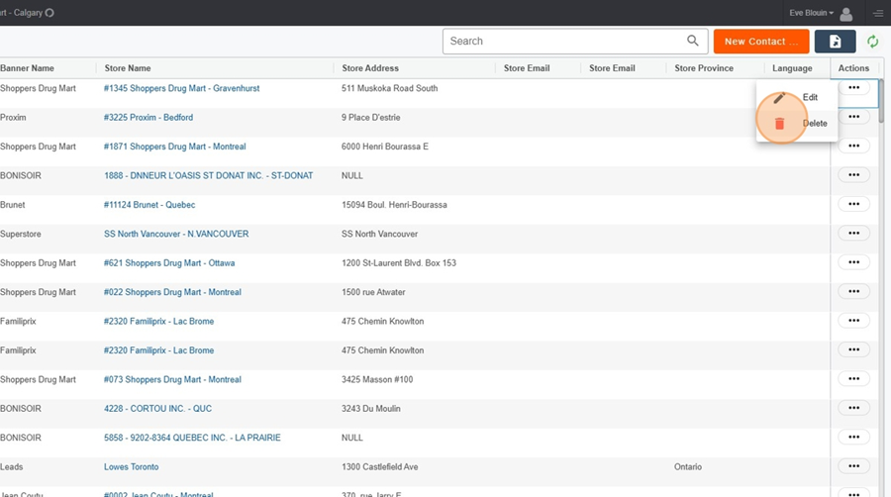This screenshot has height=497, width=891.
Task: Click address 3243 Du Moulin
Action: coord(370,409)
